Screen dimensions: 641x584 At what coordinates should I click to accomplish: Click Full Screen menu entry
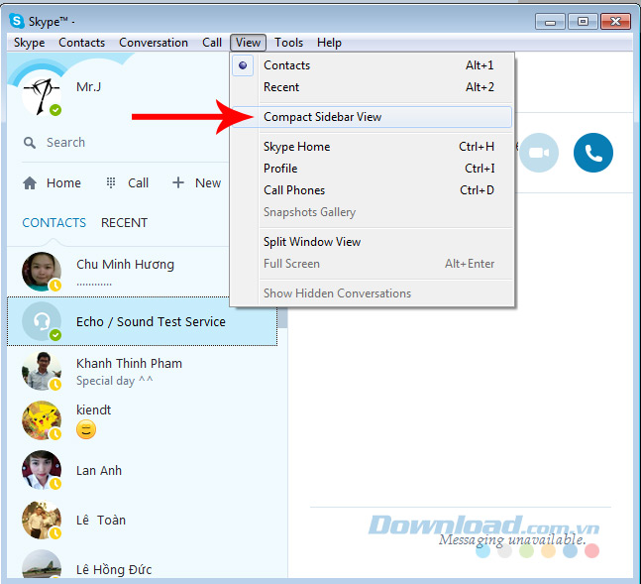pyautogui.click(x=372, y=264)
